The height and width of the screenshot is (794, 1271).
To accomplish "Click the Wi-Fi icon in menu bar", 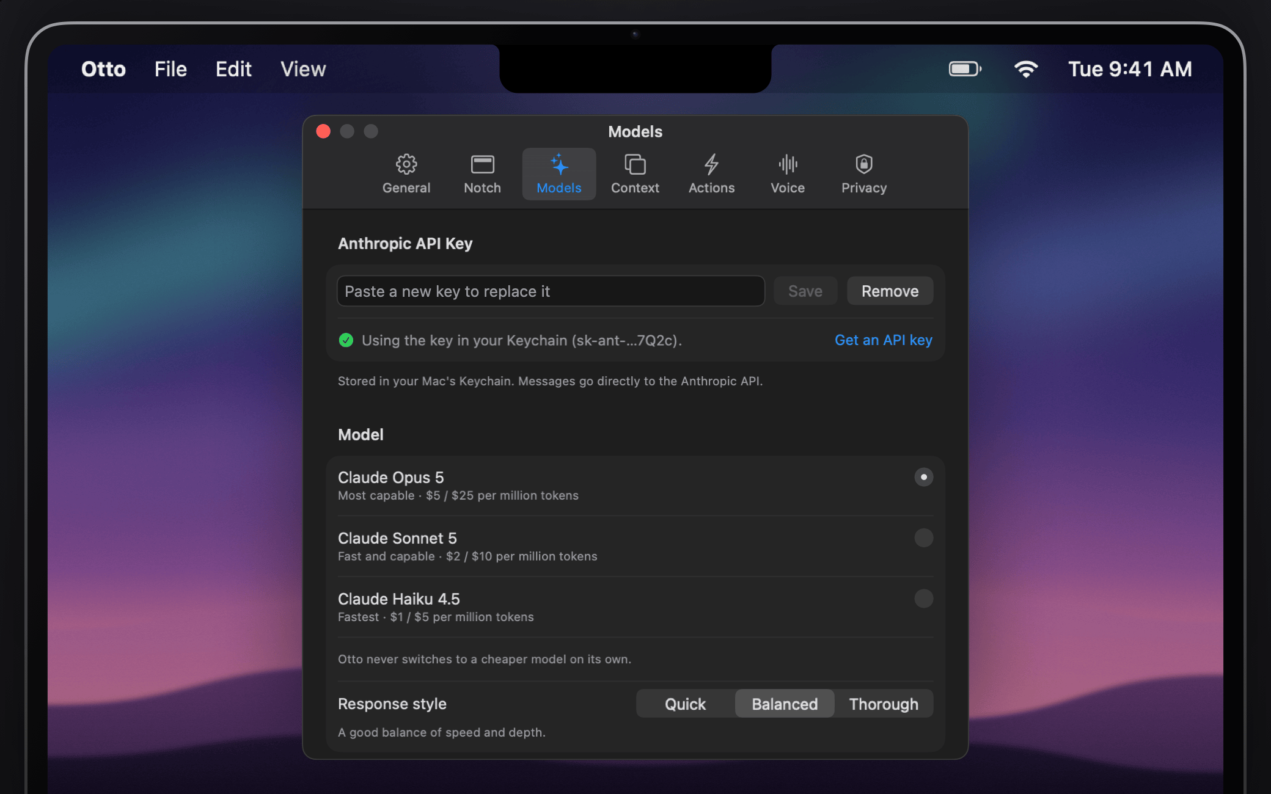I will tap(1026, 69).
